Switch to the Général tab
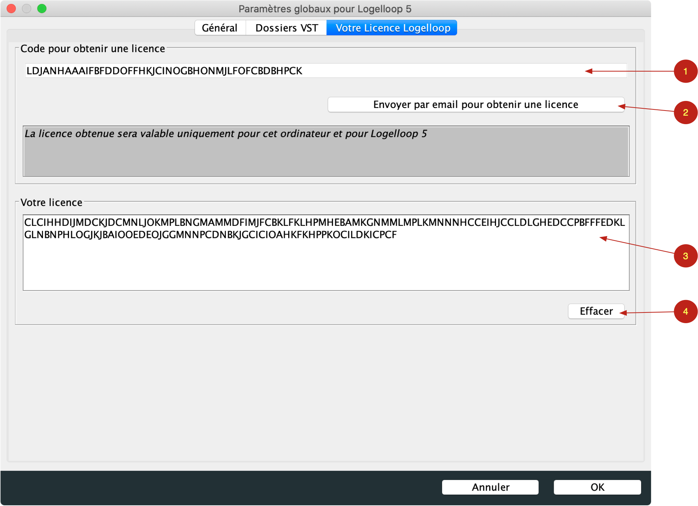 220,28
